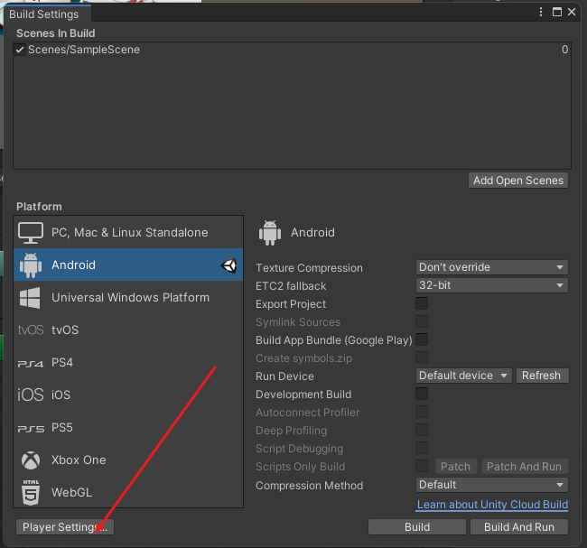Toggle the Scripts Only Build checkbox

[422, 466]
